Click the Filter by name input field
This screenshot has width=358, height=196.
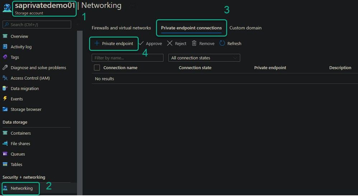point(128,58)
